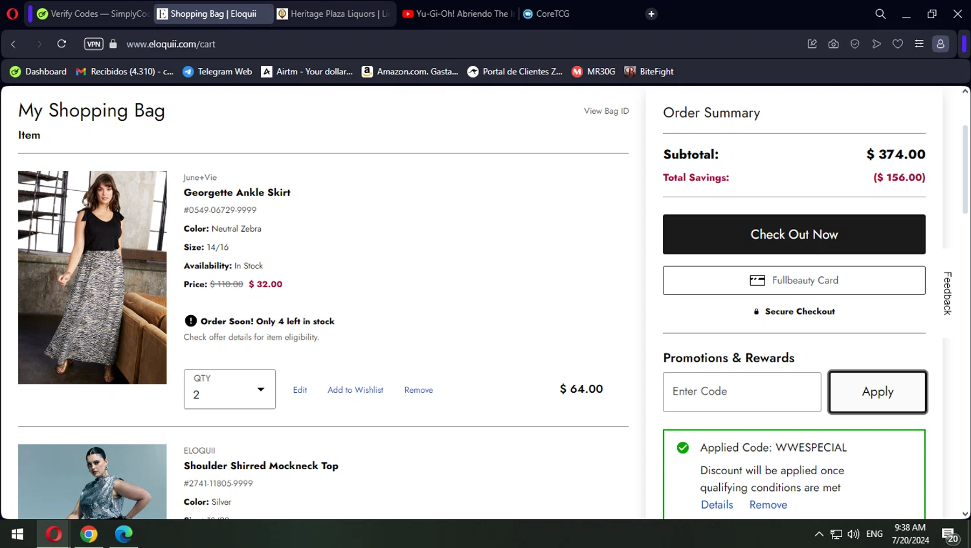The height and width of the screenshot is (548, 971).
Task: Open Opera from the taskbar
Action: 54,534
